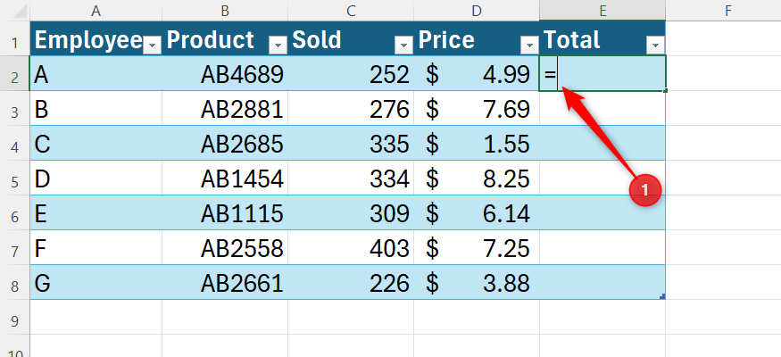Viewport: 781px width, 357px height.
Task: Select sold value 309
Action: click(x=351, y=212)
